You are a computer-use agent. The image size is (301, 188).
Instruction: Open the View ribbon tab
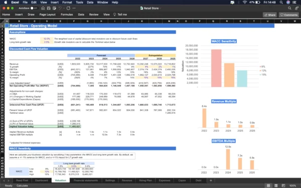[106, 15]
